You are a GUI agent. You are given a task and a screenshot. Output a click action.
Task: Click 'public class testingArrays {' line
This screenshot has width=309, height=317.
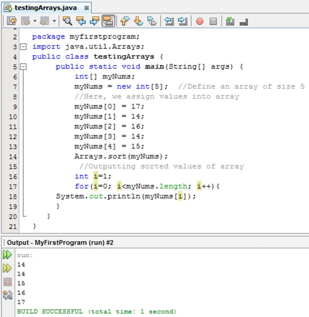click(98, 57)
